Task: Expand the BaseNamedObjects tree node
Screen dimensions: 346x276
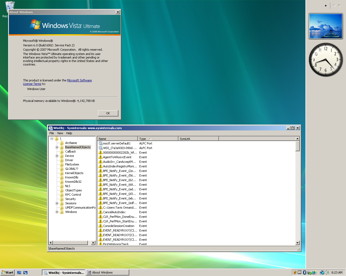Action: point(57,147)
